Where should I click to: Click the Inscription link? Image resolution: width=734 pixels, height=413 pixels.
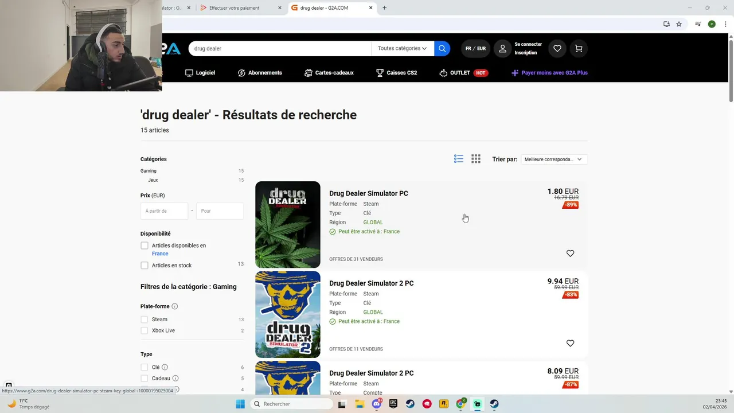point(526,53)
